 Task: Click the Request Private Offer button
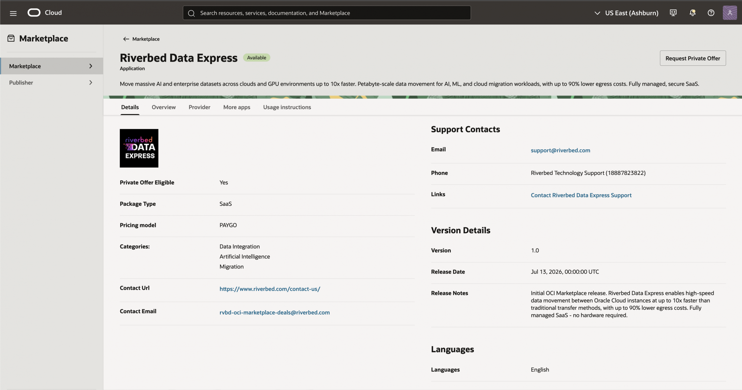point(693,58)
